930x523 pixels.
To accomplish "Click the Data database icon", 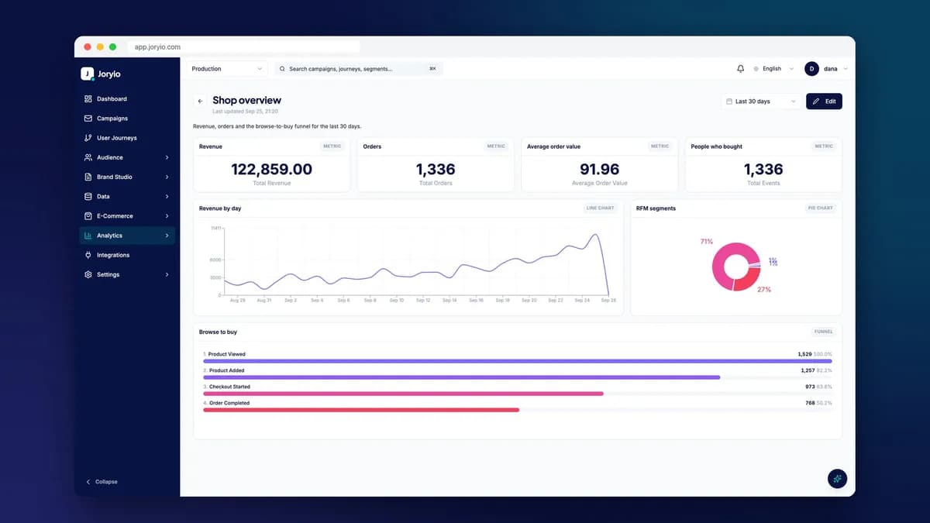I will click(88, 197).
